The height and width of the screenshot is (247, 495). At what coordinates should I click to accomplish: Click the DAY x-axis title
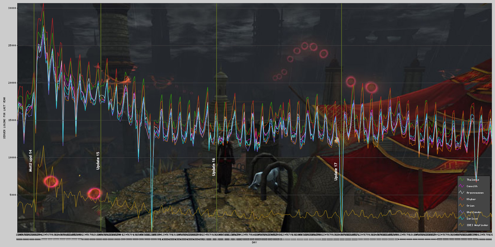[254, 243]
